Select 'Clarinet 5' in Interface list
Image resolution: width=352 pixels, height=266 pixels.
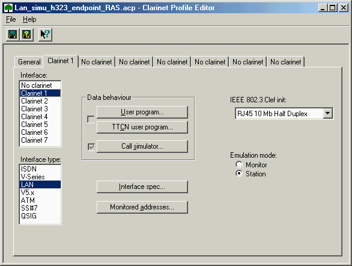pos(40,125)
